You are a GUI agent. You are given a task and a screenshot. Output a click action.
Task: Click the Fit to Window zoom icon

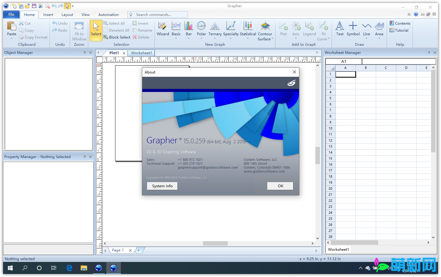pos(79,26)
